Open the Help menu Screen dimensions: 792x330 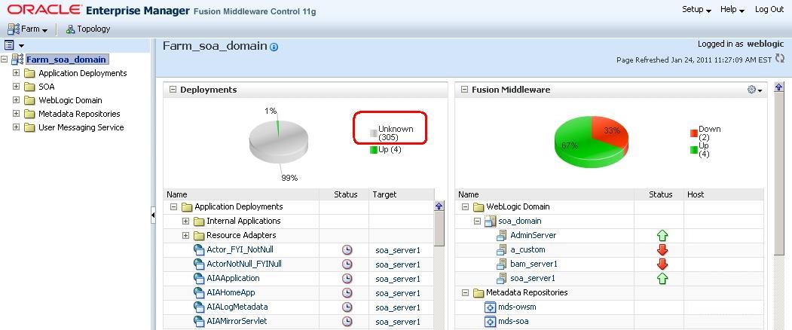coord(732,10)
